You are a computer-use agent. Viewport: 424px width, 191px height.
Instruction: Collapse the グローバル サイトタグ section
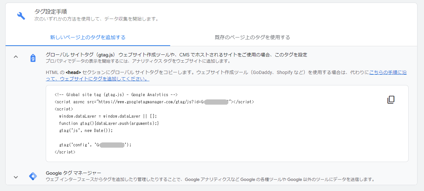pos(16,57)
